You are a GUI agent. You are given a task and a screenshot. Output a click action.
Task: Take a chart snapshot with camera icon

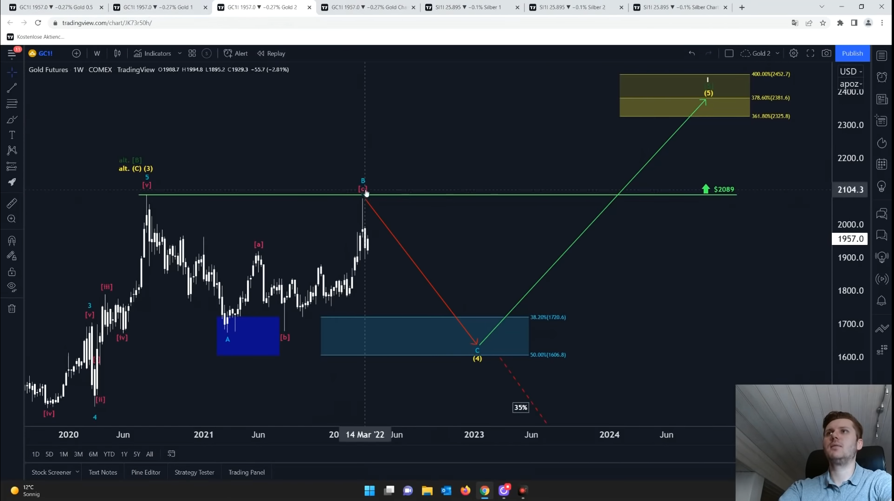[826, 53]
